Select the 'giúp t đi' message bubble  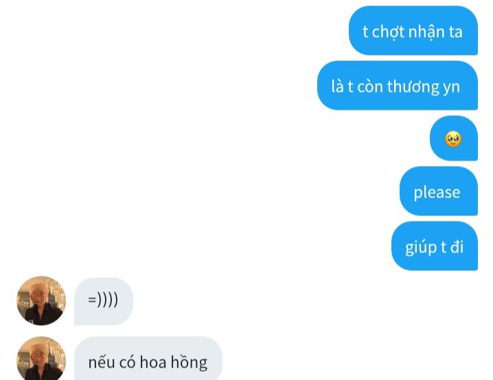pos(435,246)
